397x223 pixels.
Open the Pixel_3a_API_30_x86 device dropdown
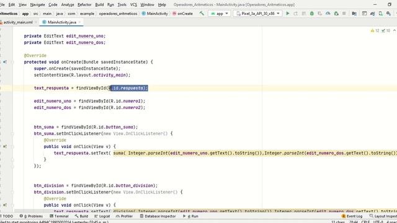click(x=257, y=14)
